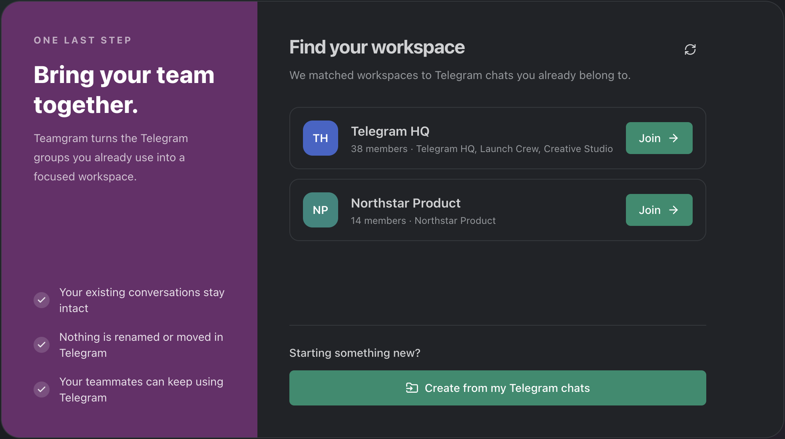Click 'Your teammates can keep using Telegram' text
Image resolution: width=785 pixels, height=439 pixels.
point(141,390)
